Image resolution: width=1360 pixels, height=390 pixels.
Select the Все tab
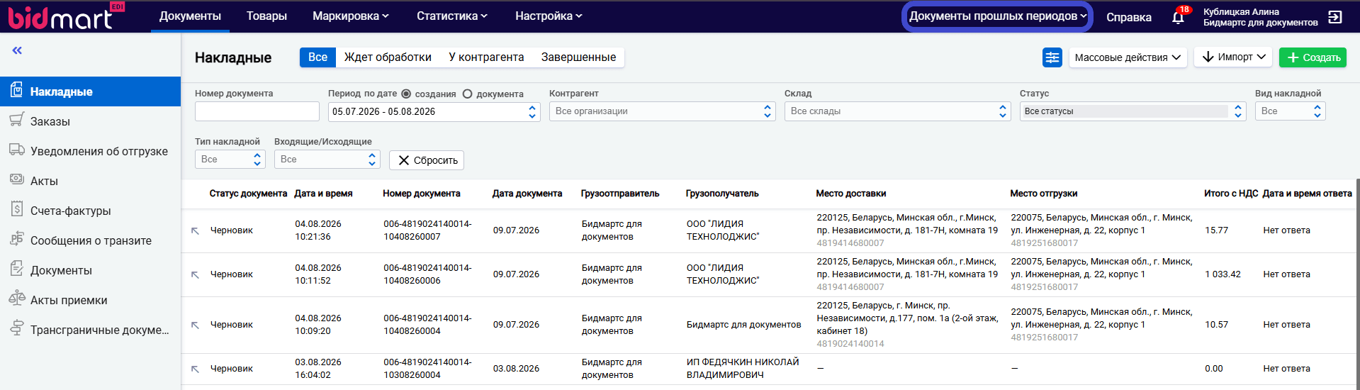(x=317, y=57)
